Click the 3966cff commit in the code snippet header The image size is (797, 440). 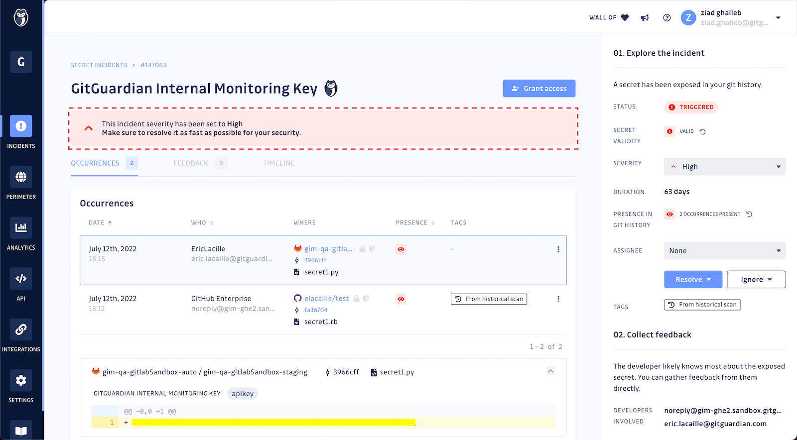coord(346,372)
